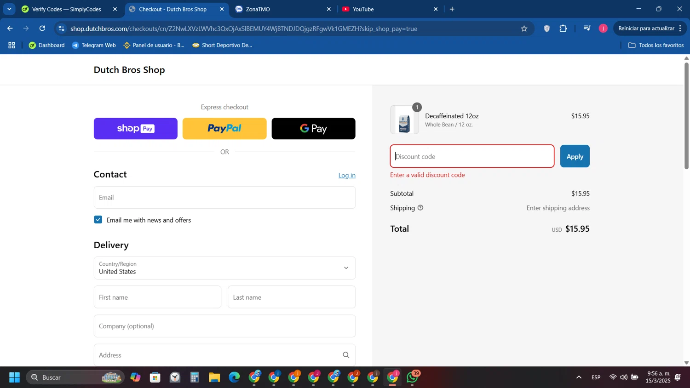The image size is (690, 388).
Task: Go back to the previous page
Action: point(10,29)
